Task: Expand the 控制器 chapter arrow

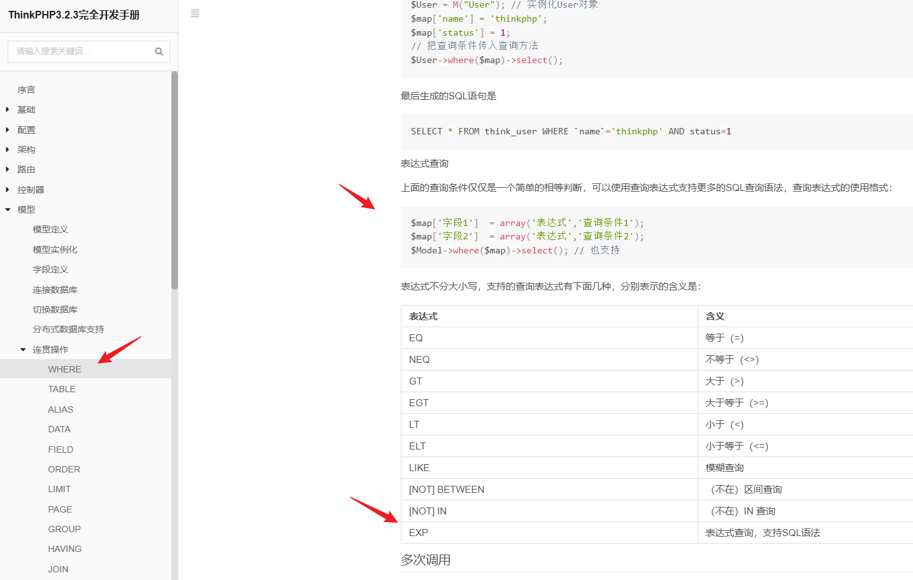Action: [x=8, y=190]
